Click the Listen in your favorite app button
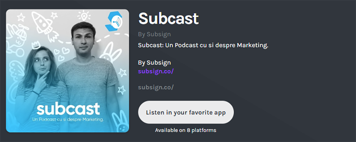The width and height of the screenshot is (356, 142). coord(186,112)
